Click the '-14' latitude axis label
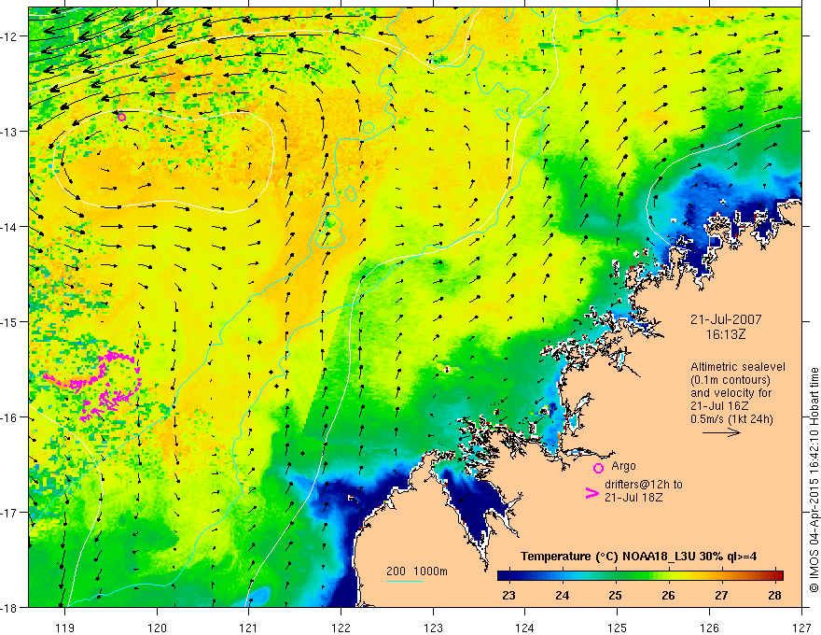 10,226
